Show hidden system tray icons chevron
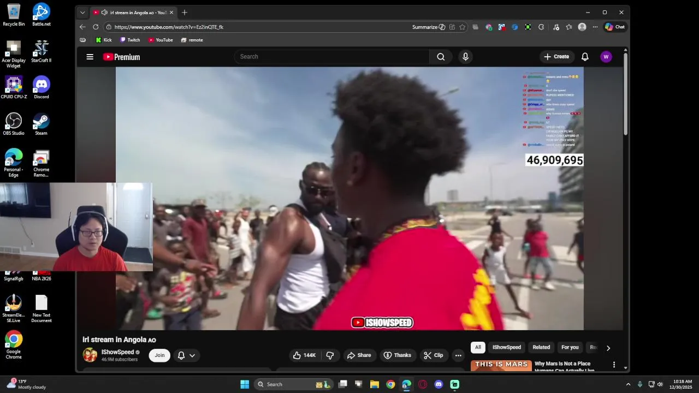Screen dimensions: 699x393 (x=628, y=384)
